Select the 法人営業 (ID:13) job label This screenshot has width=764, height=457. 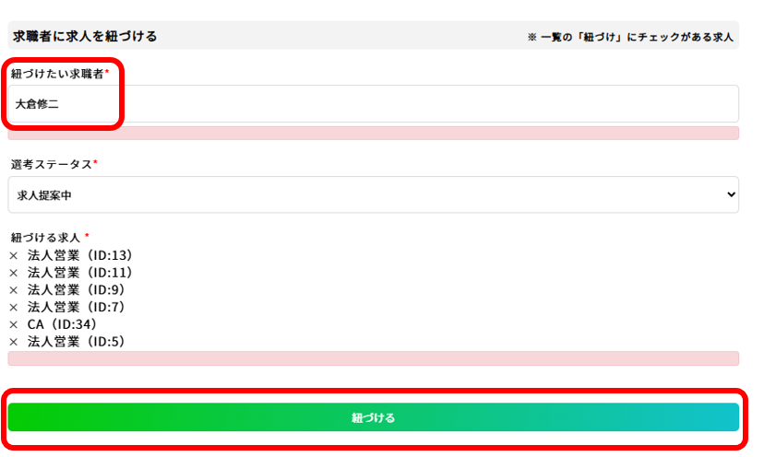click(x=80, y=256)
